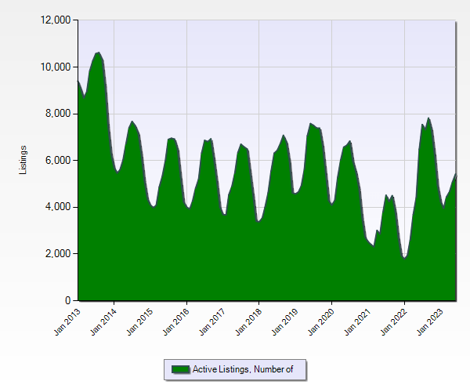Click the highest peak of the 2013 listings area
Viewport: 470px width, 392px height.
[x=98, y=54]
